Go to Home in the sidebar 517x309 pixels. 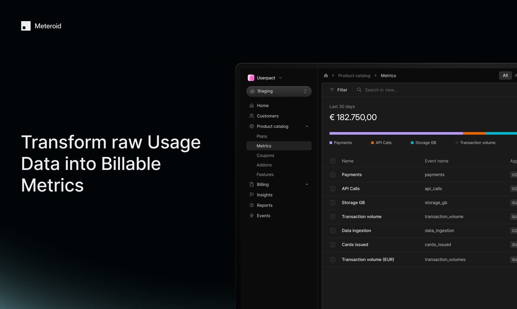[263, 105]
